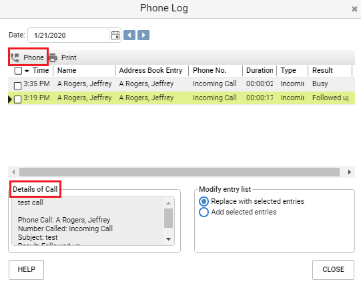Screen dimensions: 361x292
Task: Select Replace with selected entries option
Action: tap(204, 201)
